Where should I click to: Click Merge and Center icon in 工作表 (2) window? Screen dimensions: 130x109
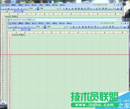(x=84, y=9)
